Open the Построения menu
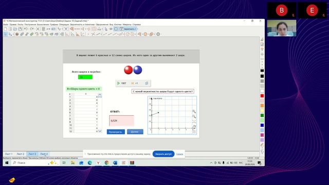329x185 pixels. (30, 25)
